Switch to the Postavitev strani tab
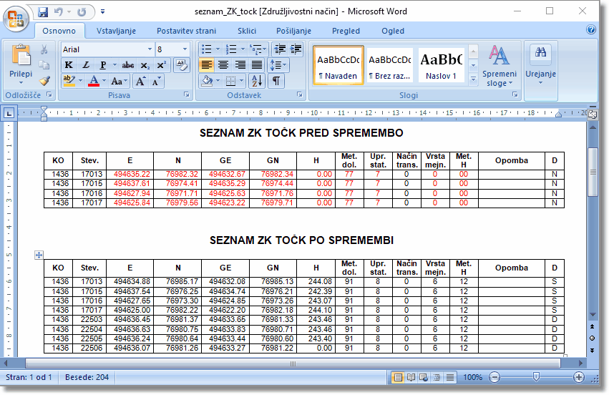The width and height of the screenshot is (609, 395). pos(187,31)
